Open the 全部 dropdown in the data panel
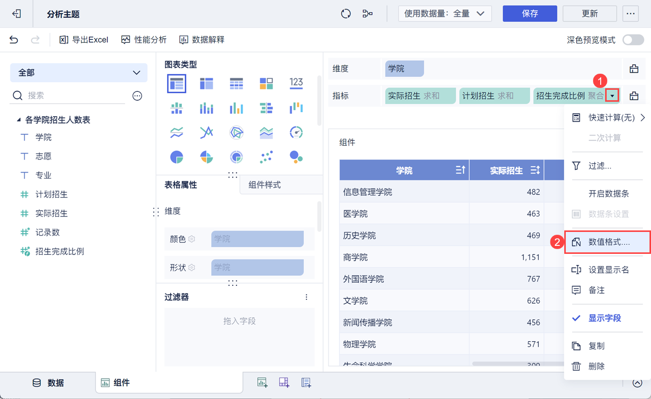This screenshot has width=651, height=399. [79, 73]
